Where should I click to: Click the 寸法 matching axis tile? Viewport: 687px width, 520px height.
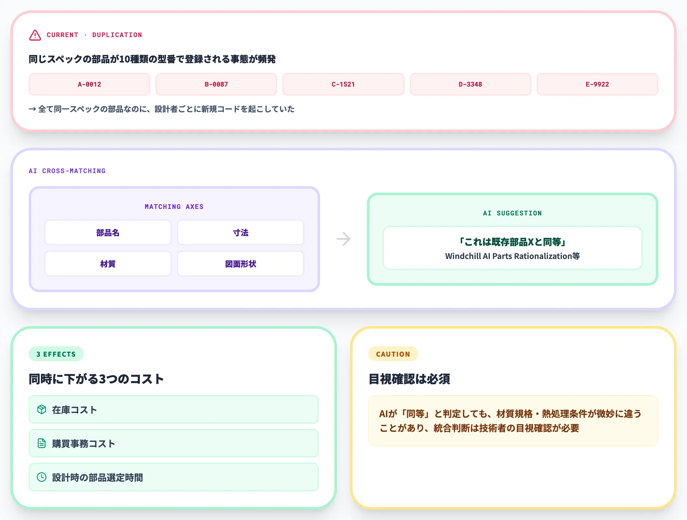pos(241,233)
